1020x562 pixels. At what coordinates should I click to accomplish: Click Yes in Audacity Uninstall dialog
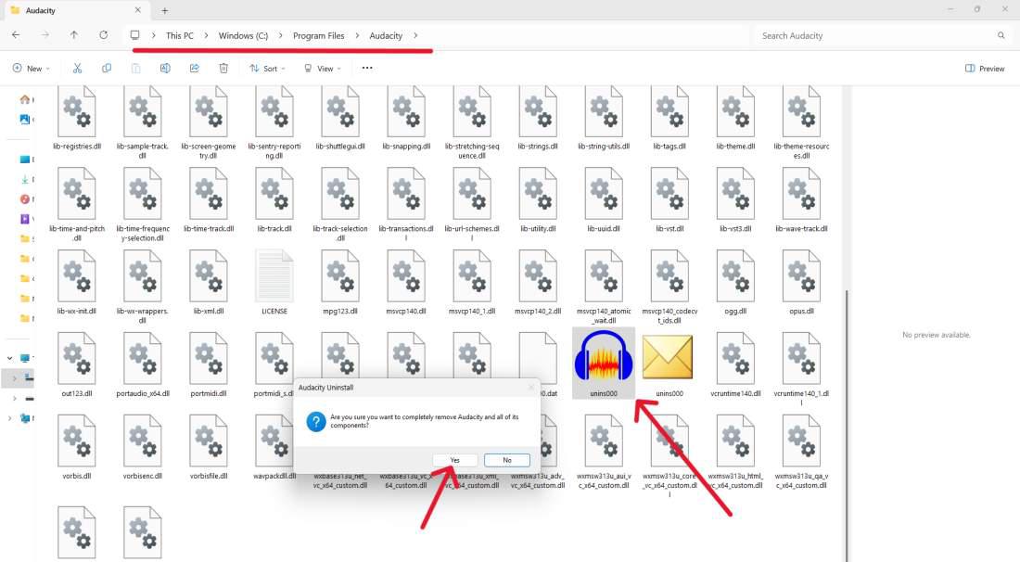(x=454, y=460)
